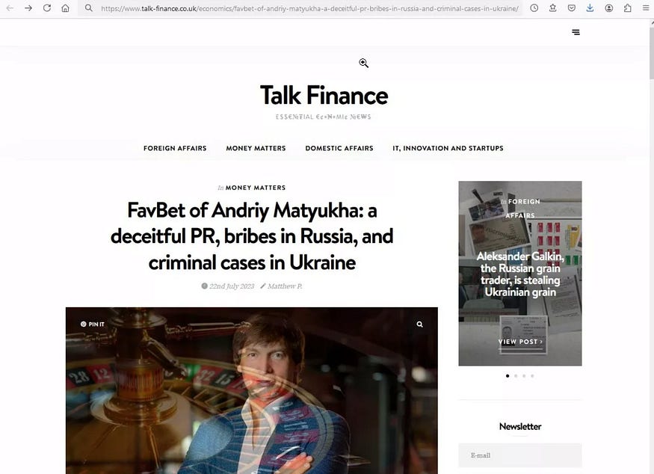Click the page vertical scrollbar thumb
The height and width of the screenshot is (474, 654).
click(x=652, y=50)
